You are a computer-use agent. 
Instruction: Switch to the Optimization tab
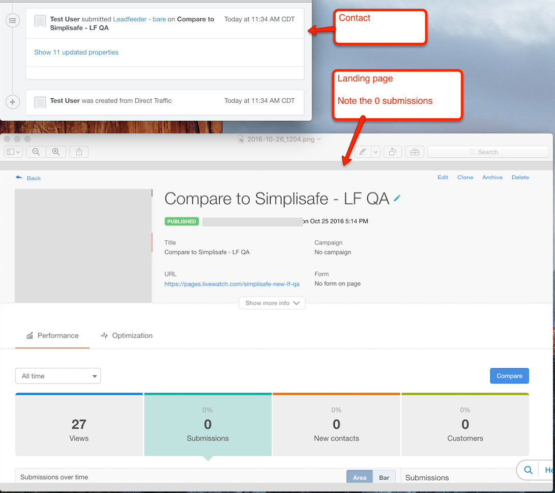pyautogui.click(x=126, y=335)
